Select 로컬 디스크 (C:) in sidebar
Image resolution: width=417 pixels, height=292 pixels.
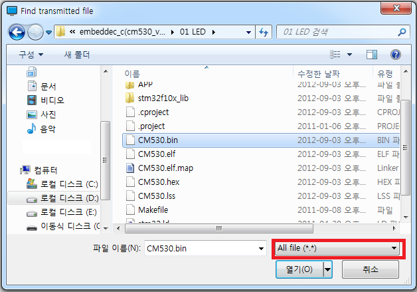[x=62, y=184]
